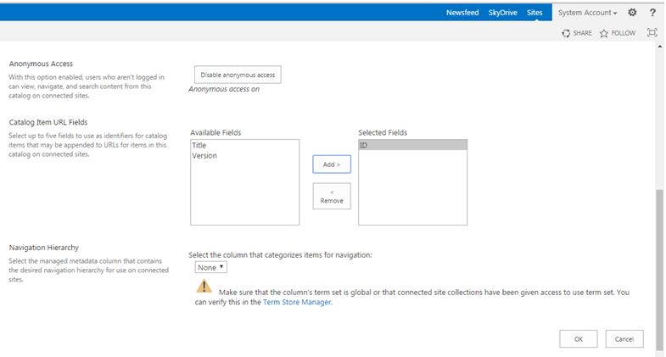Confirm settings with the OK button
The height and width of the screenshot is (357, 666).
[x=579, y=338]
